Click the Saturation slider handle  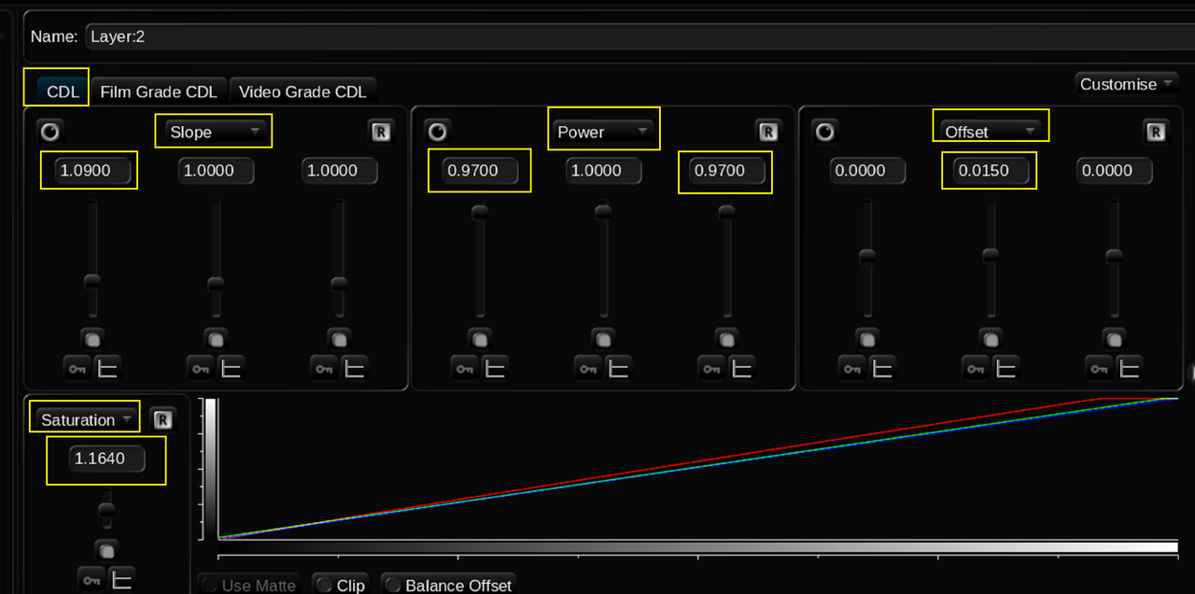click(107, 509)
